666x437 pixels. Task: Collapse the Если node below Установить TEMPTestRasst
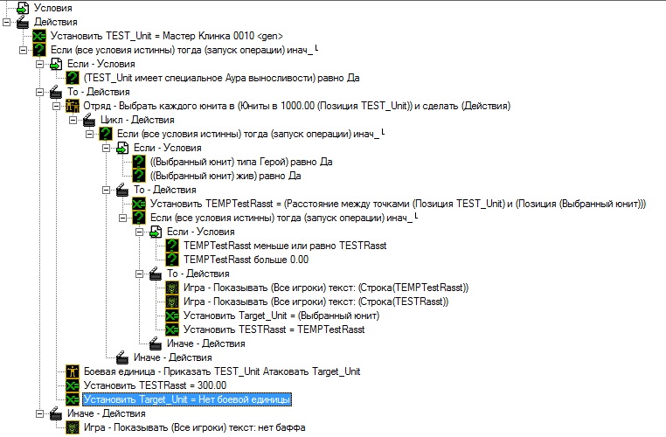point(122,218)
